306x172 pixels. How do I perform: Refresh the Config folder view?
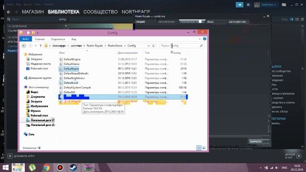point(153,46)
